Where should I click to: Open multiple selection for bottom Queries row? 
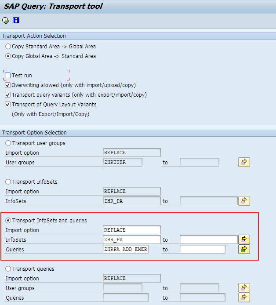click(244, 298)
